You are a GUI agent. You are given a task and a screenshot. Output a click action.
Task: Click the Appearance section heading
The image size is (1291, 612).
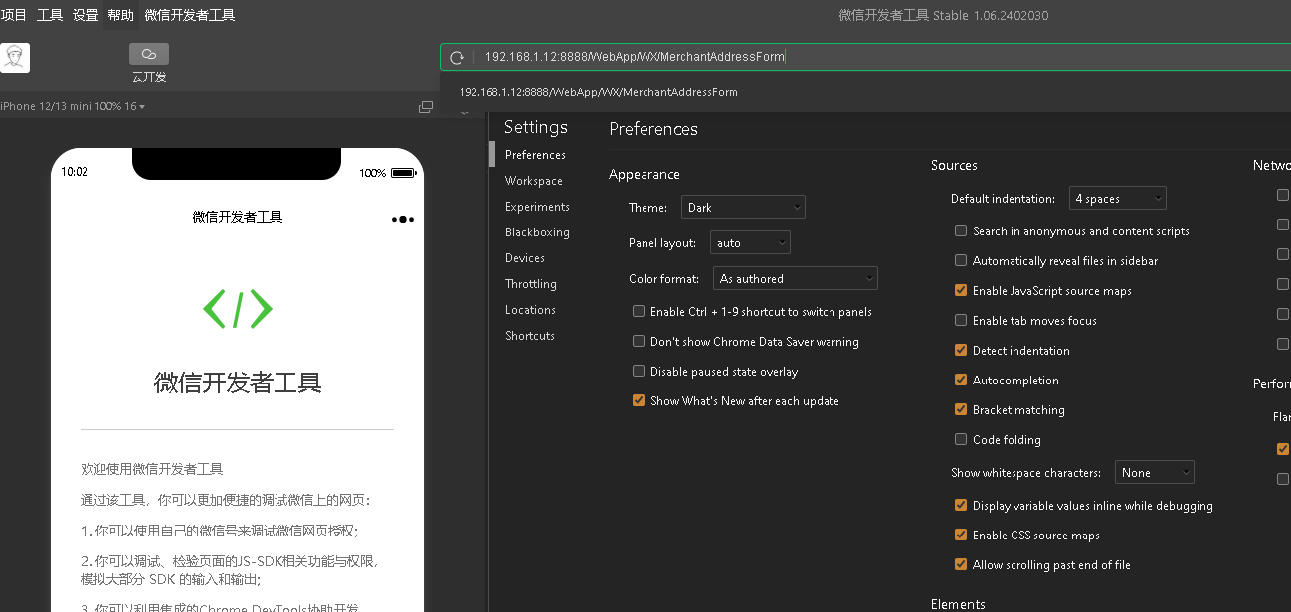[x=645, y=174]
